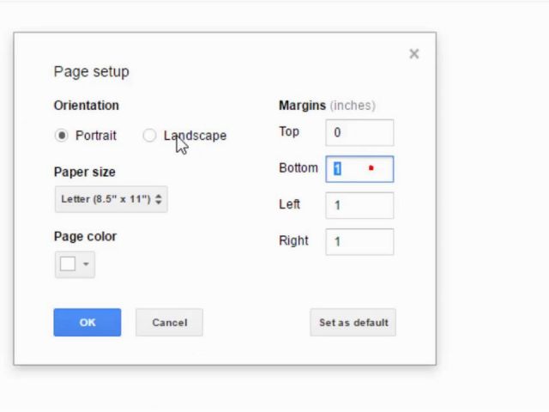This screenshot has width=549, height=412.
Task: Click the Set as default button
Action: coord(353,323)
